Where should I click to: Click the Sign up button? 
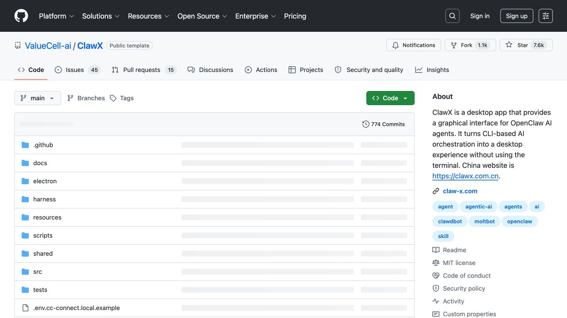(517, 16)
